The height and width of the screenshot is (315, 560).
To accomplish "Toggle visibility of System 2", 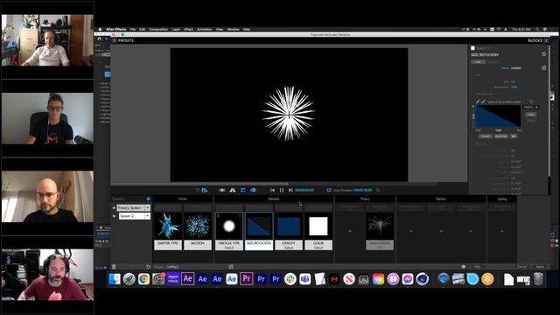I will point(114,216).
